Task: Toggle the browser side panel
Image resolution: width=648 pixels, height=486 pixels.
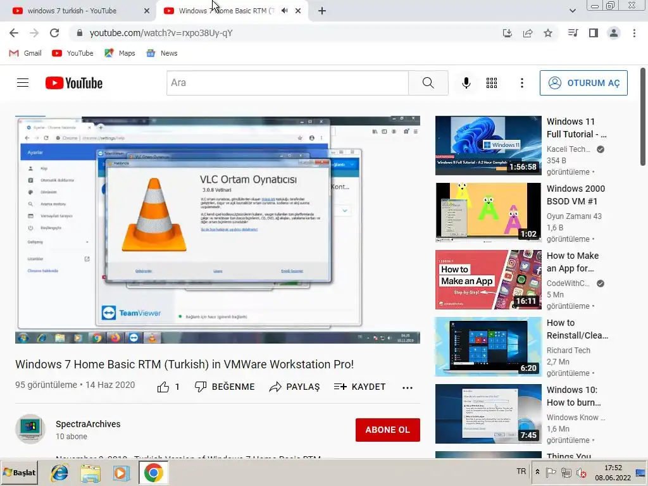Action: (x=594, y=33)
